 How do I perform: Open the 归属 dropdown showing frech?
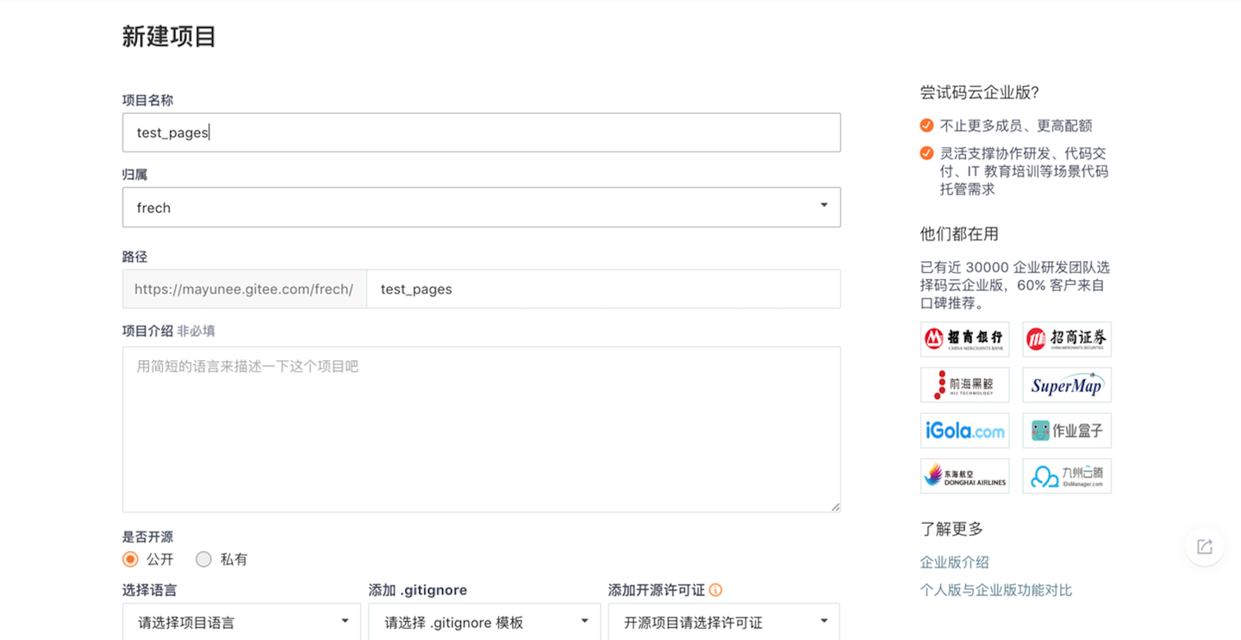(481, 207)
